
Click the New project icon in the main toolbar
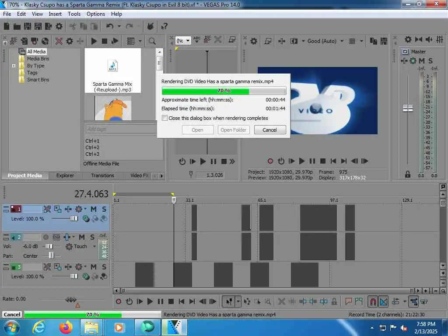[x=7, y=27]
